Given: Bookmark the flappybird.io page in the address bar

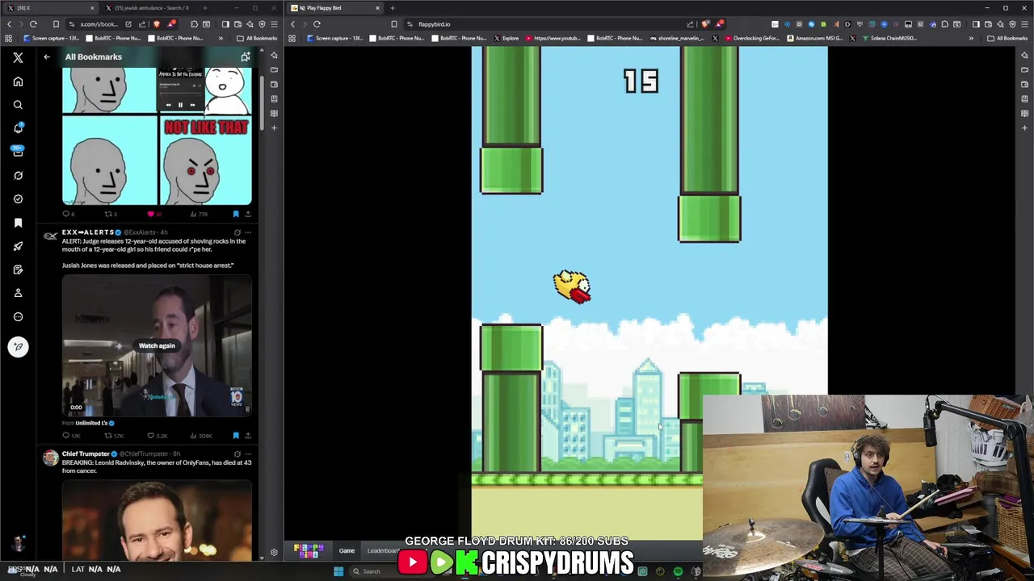Looking at the screenshot, I should coord(393,24).
